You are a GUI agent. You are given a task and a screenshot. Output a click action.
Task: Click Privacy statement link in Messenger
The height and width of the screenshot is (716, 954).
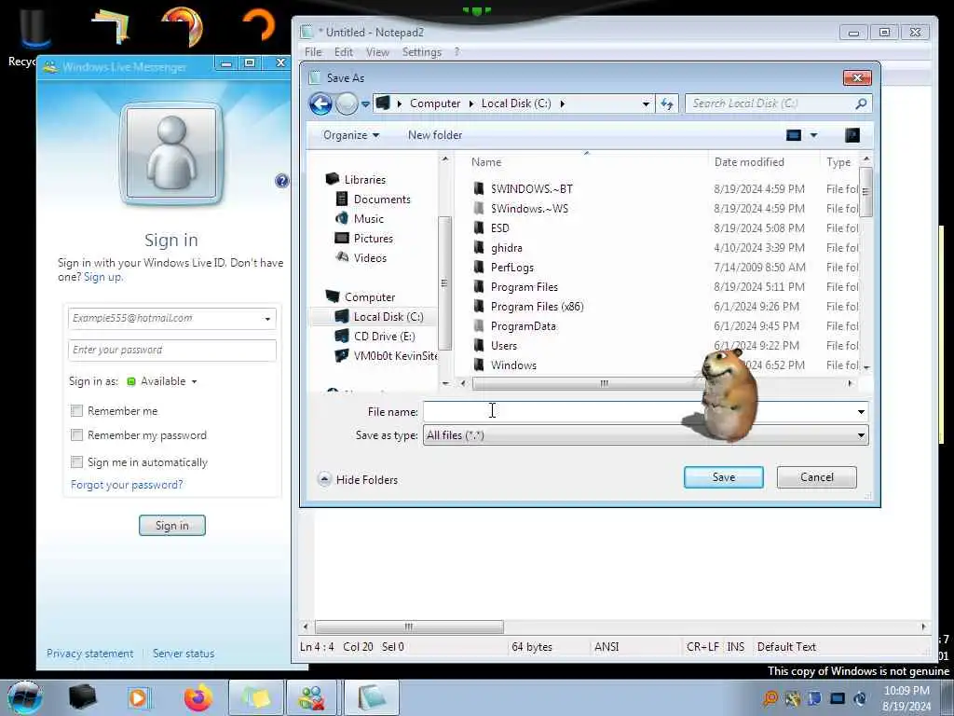point(90,654)
